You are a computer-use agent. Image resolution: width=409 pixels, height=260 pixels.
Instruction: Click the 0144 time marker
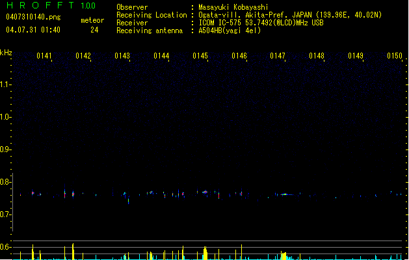[161, 56]
